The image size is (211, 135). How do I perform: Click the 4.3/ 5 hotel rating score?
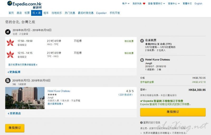pos(130,91)
